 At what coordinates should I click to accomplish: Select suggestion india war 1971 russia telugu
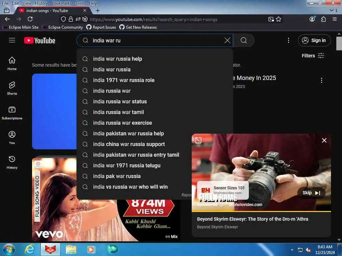134,165
